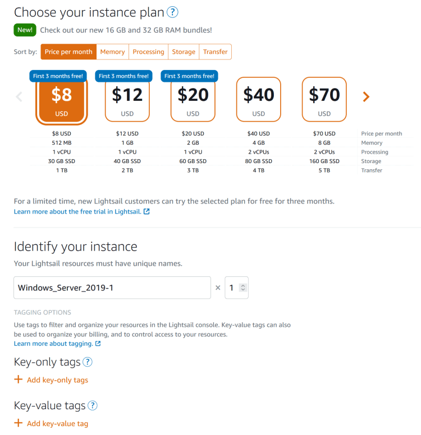Sort plans by Processing
Screen dimensions: 421x435
(x=148, y=52)
